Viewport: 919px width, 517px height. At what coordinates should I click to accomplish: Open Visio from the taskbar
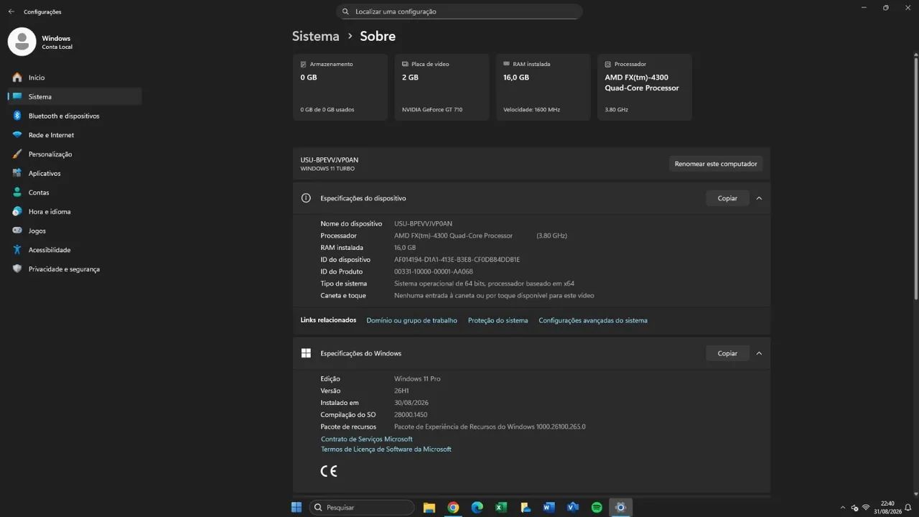pos(573,507)
